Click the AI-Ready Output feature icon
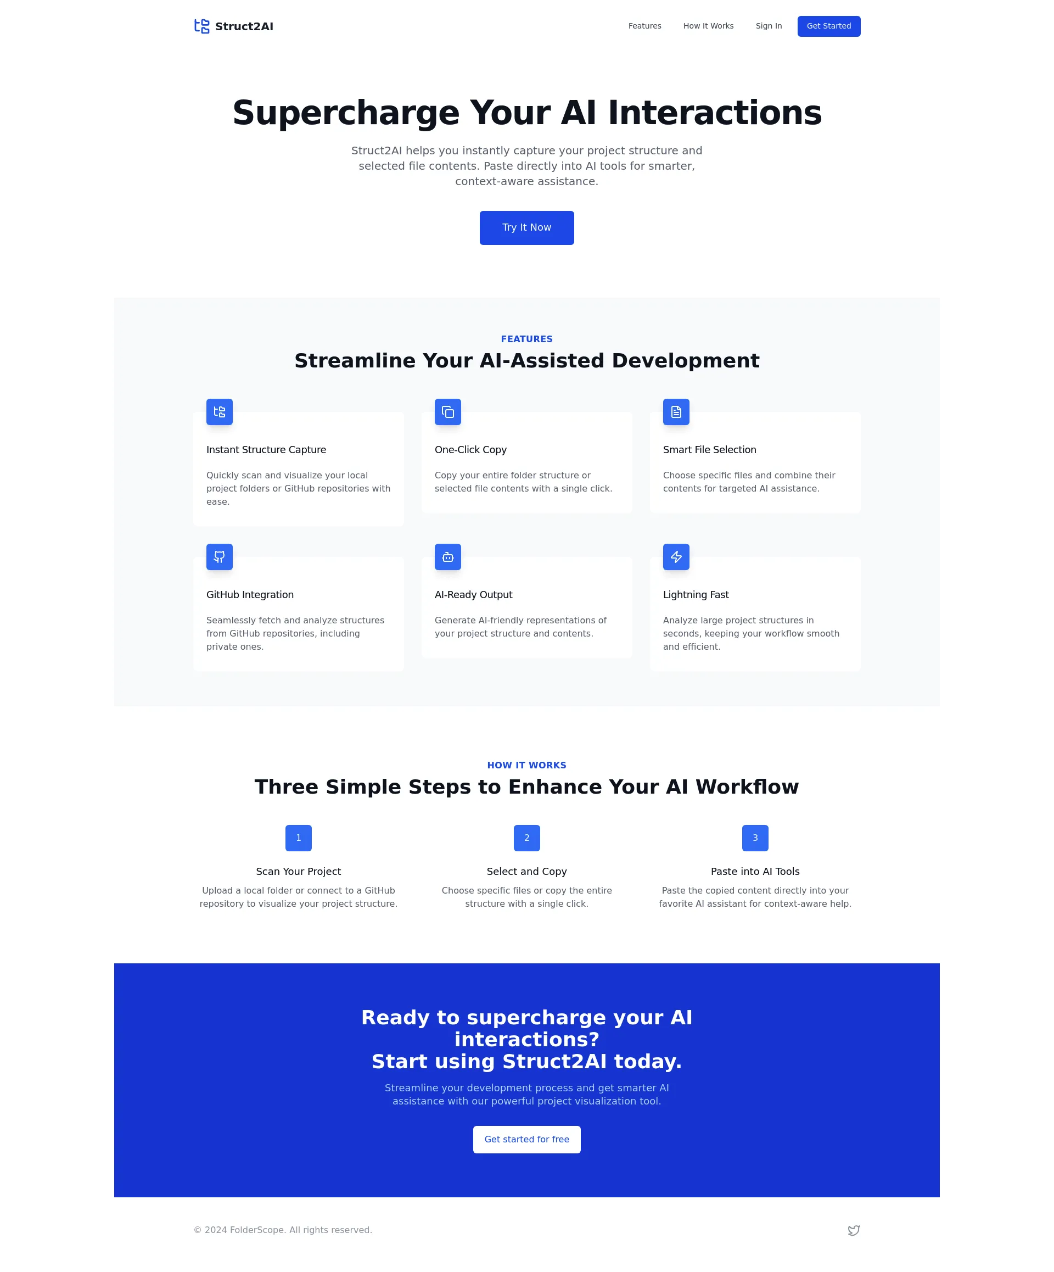The image size is (1054, 1272). click(447, 557)
